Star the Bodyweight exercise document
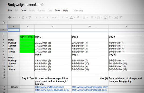 (x=42, y=5)
